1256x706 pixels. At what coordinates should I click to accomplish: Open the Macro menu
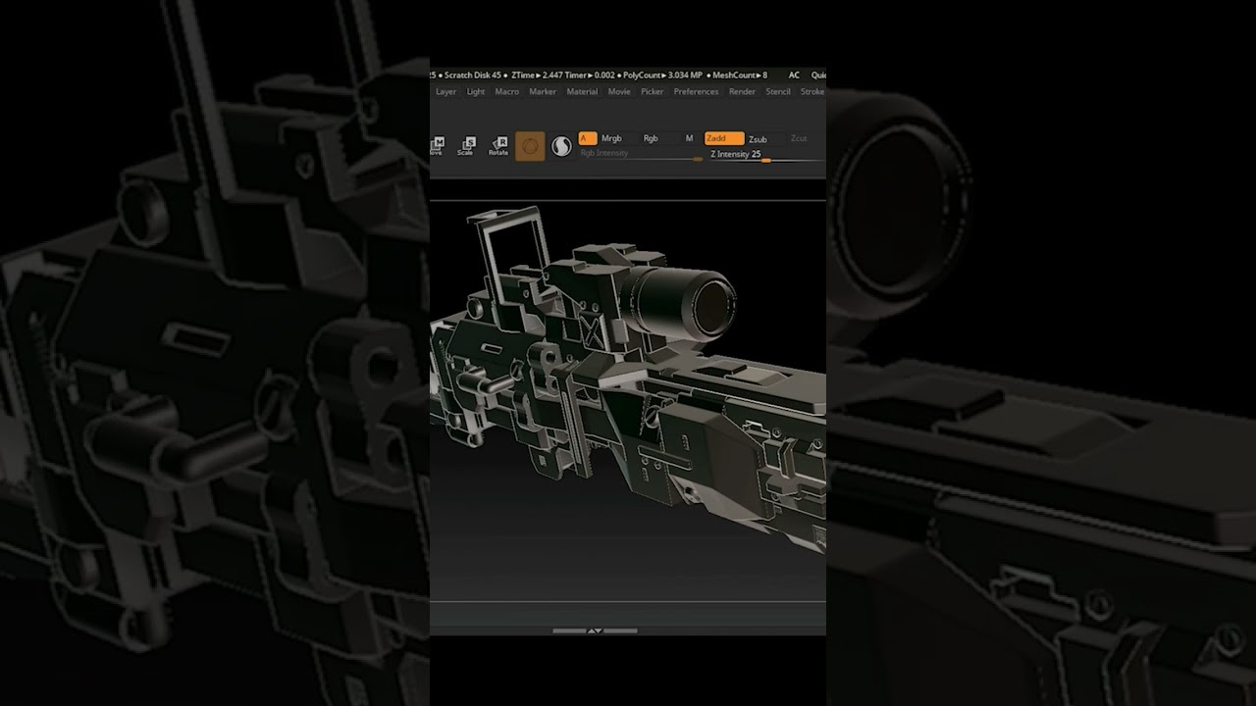(x=507, y=91)
